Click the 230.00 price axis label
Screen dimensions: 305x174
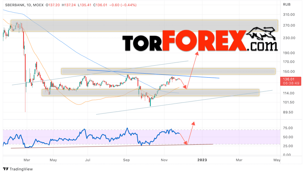click(x=289, y=38)
